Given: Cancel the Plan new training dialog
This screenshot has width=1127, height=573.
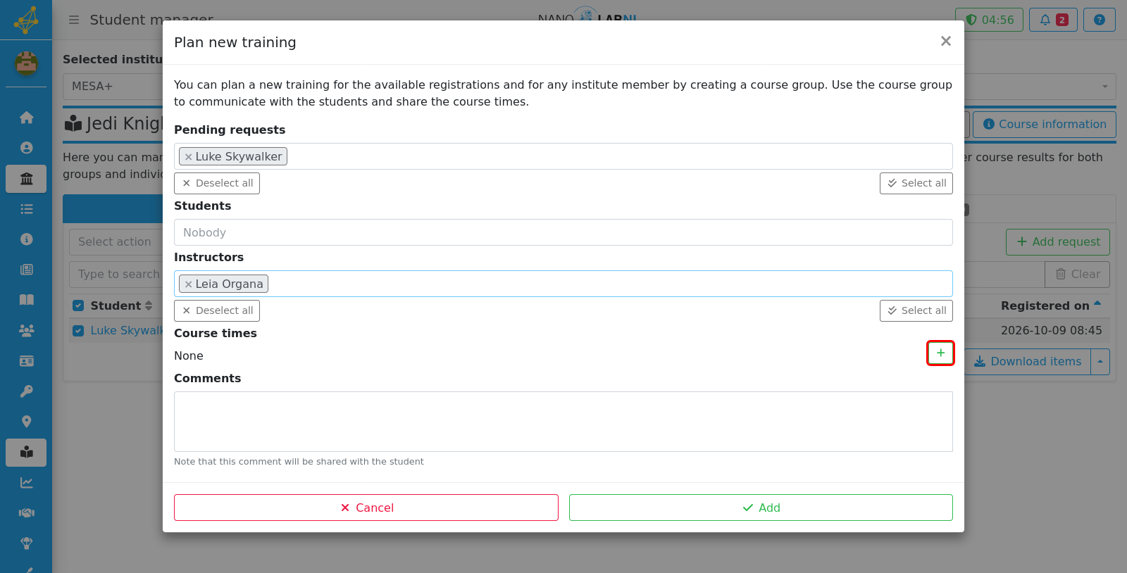Looking at the screenshot, I should point(366,508).
